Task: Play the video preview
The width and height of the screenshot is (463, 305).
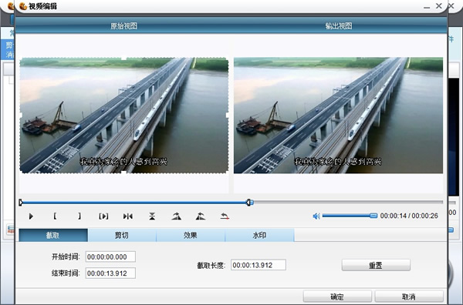Action: point(31,216)
